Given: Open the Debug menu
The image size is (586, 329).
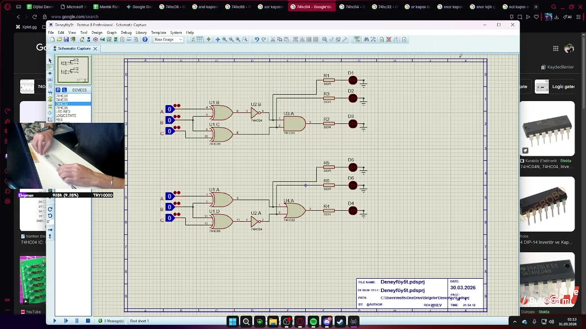Looking at the screenshot, I should (126, 32).
